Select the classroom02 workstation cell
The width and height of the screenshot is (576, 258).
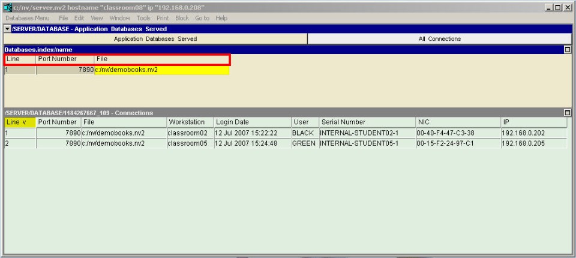click(188, 133)
